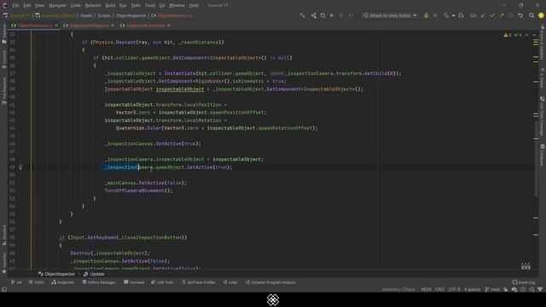Click the ObjectInspector folder breadcrumb
This screenshot has height=307, width=546.
click(131, 15)
